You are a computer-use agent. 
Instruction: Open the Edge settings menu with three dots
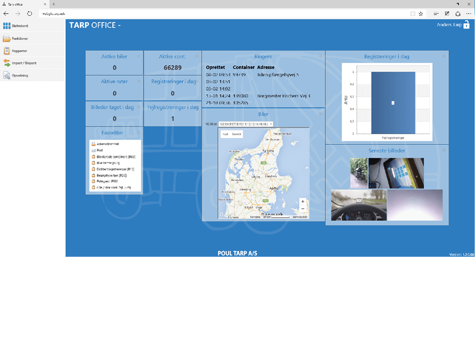pyautogui.click(x=467, y=13)
